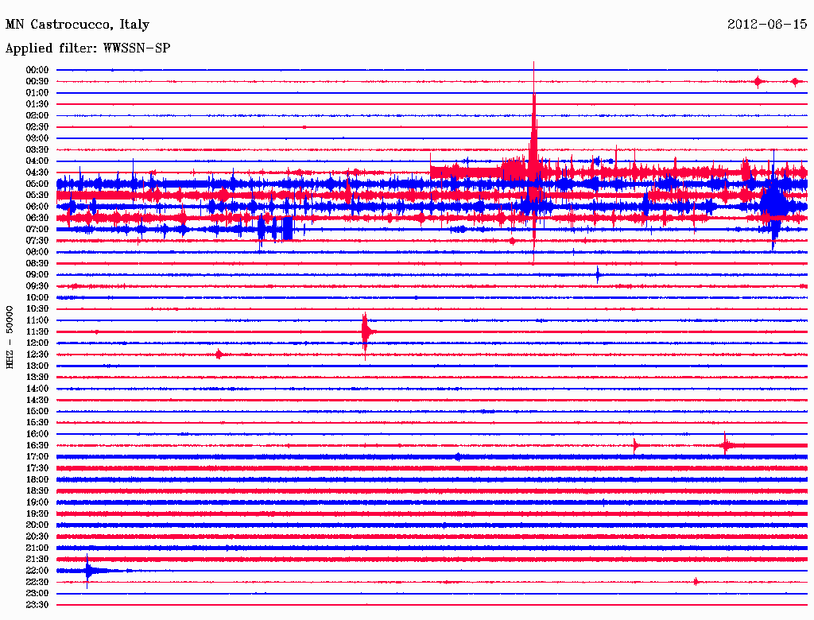This screenshot has width=814, height=620.
Task: Click the solid blue block on 07:00 trace
Action: point(287,229)
